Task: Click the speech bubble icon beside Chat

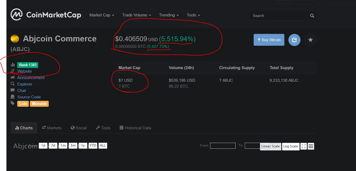Action: [x=13, y=90]
